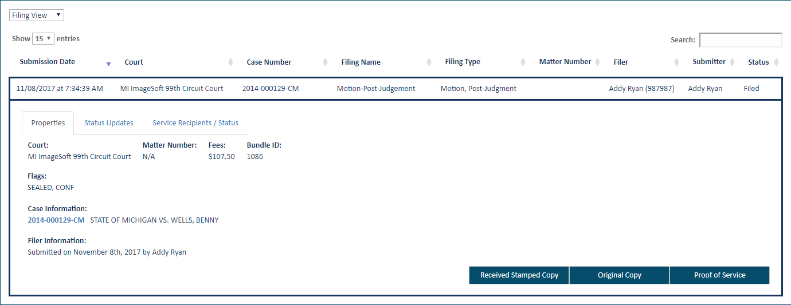The height and width of the screenshot is (305, 791).
Task: Sort by Submission Date column header
Action: point(48,62)
